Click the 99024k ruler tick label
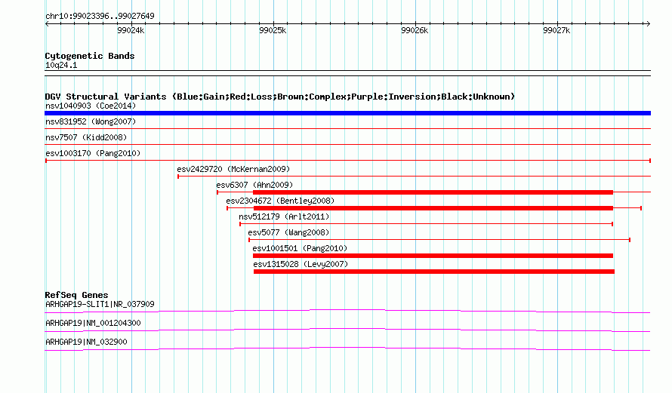The image size is (672, 393). (x=131, y=30)
